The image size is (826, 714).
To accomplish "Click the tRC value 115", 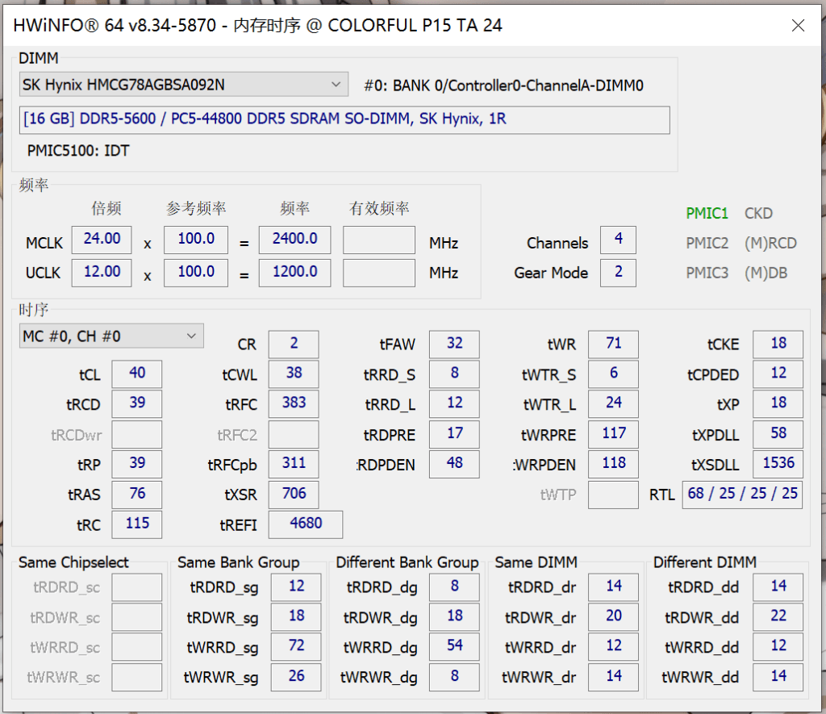I will tap(137, 524).
